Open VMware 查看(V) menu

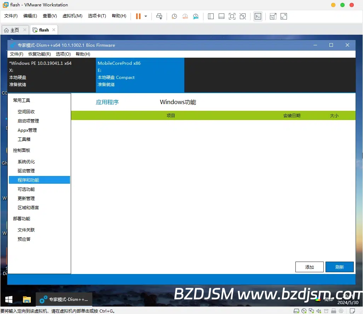[50, 16]
